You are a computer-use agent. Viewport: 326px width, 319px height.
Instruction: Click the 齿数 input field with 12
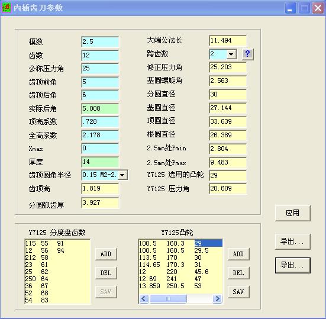(x=100, y=55)
